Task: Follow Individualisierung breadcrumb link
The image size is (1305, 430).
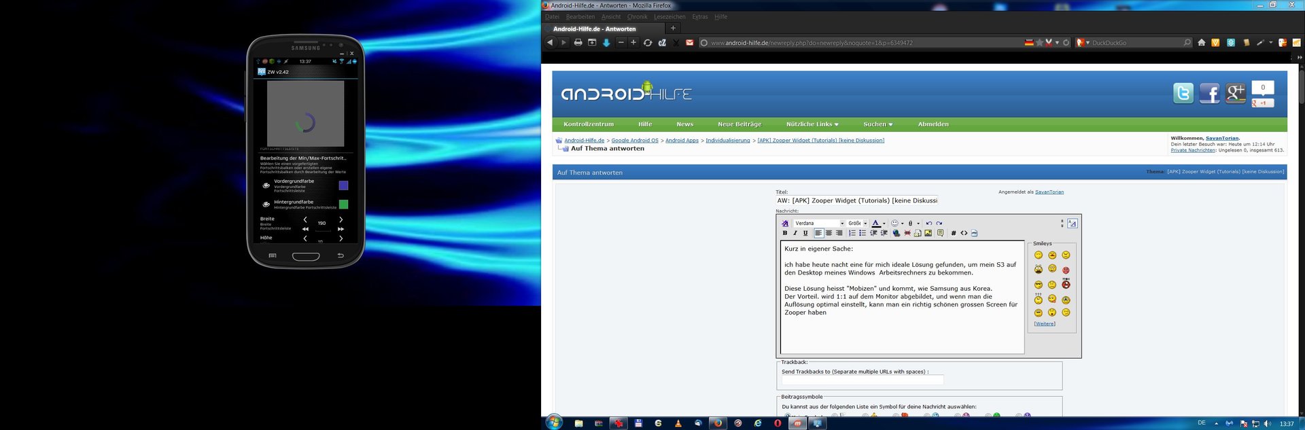Action: (728, 141)
